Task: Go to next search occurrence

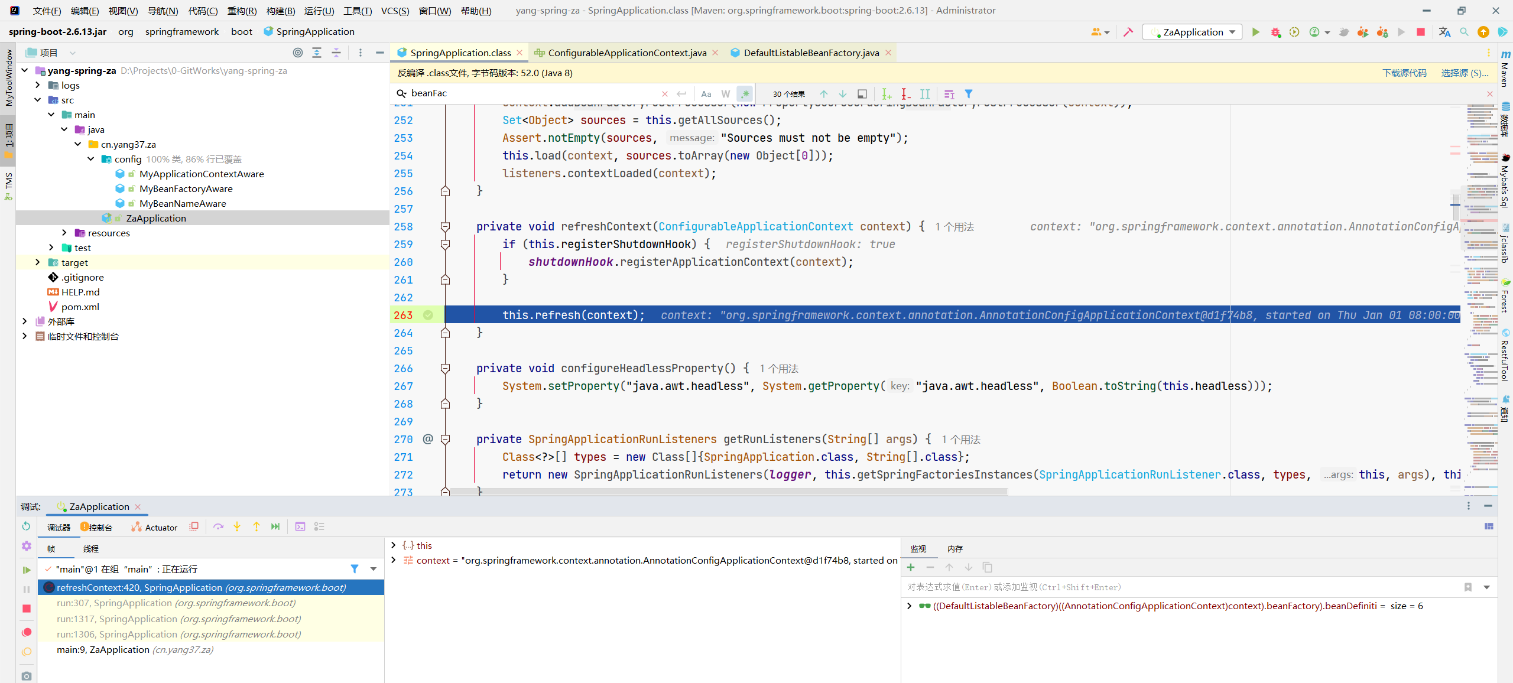Action: pyautogui.click(x=843, y=94)
